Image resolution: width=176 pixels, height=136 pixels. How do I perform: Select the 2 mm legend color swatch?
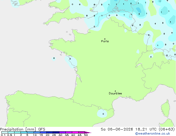tap(24, 132)
